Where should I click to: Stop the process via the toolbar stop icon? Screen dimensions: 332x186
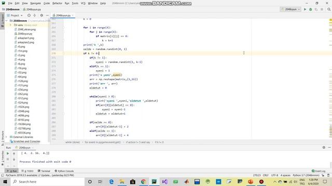[322, 9]
